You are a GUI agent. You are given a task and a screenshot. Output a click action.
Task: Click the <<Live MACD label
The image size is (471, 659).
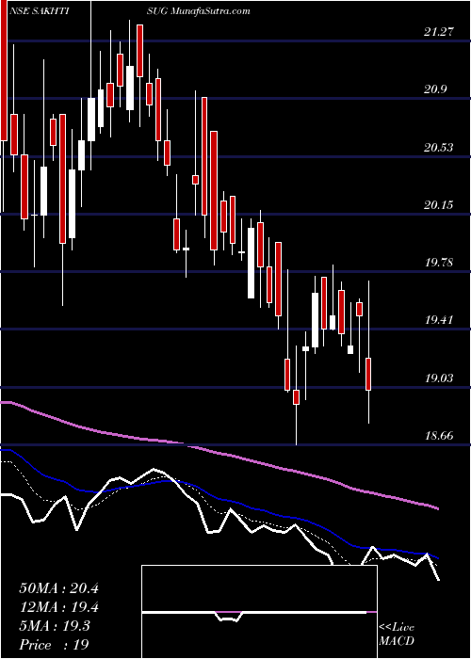coord(397,635)
